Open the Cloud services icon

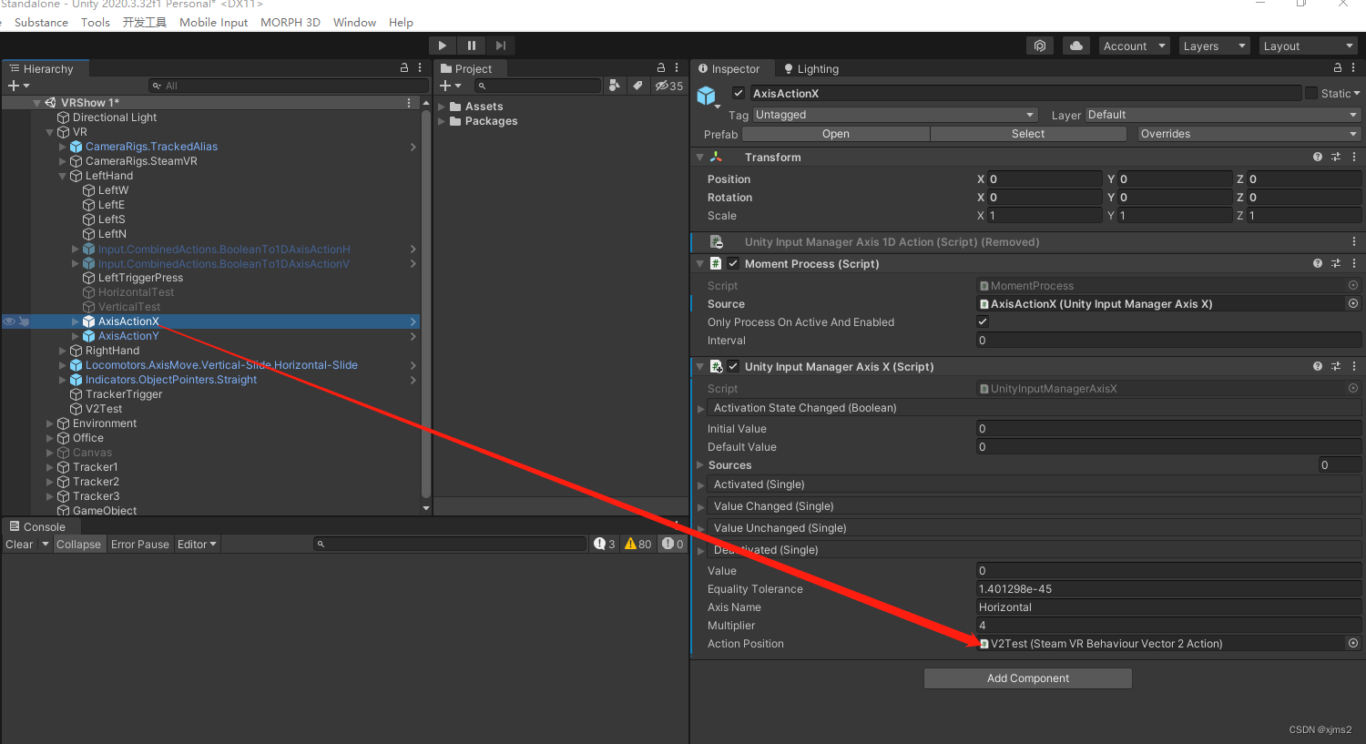(1076, 46)
